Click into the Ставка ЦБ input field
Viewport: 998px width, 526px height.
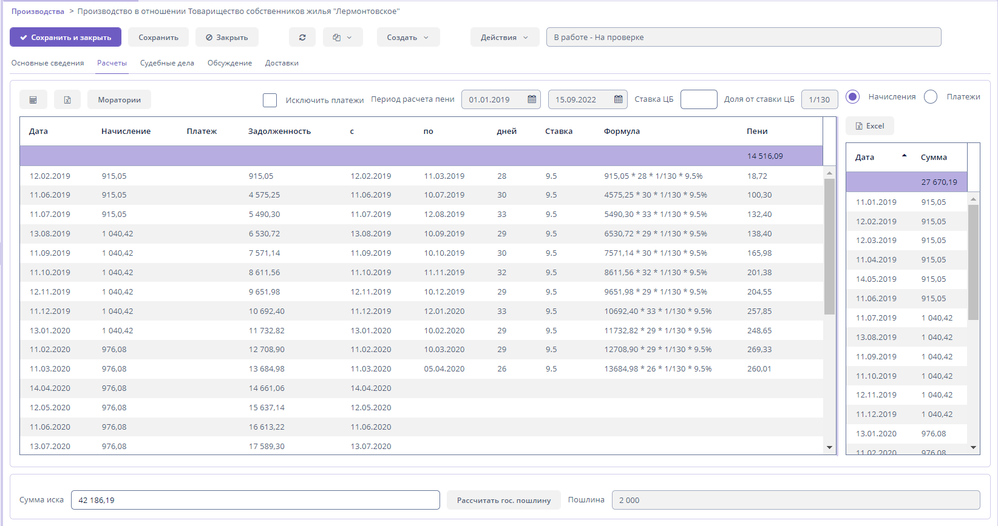[699, 99]
